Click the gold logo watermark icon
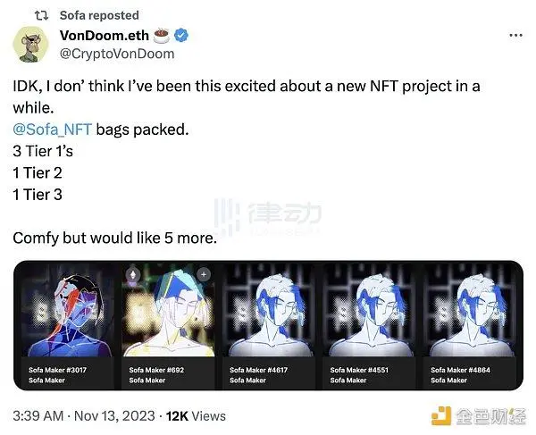This screenshot has height=435, width=536. tap(441, 416)
